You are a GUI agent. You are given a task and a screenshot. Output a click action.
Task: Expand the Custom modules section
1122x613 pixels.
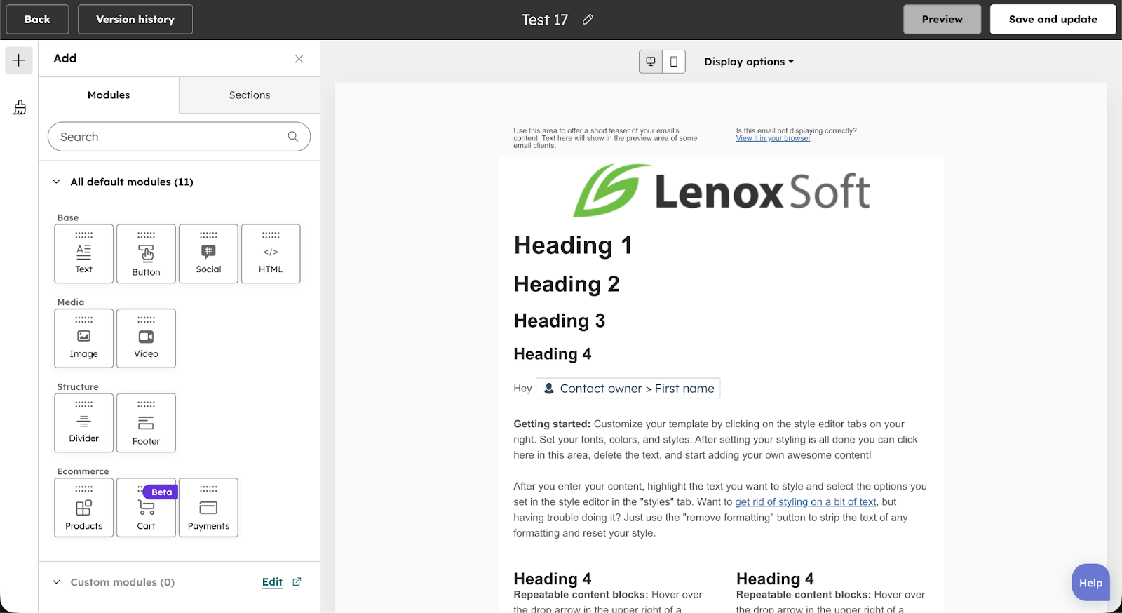57,582
